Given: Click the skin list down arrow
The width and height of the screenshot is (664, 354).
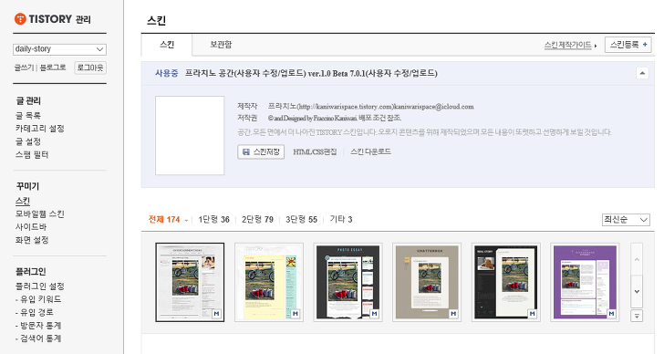Looking at the screenshot, I should [x=637, y=291].
